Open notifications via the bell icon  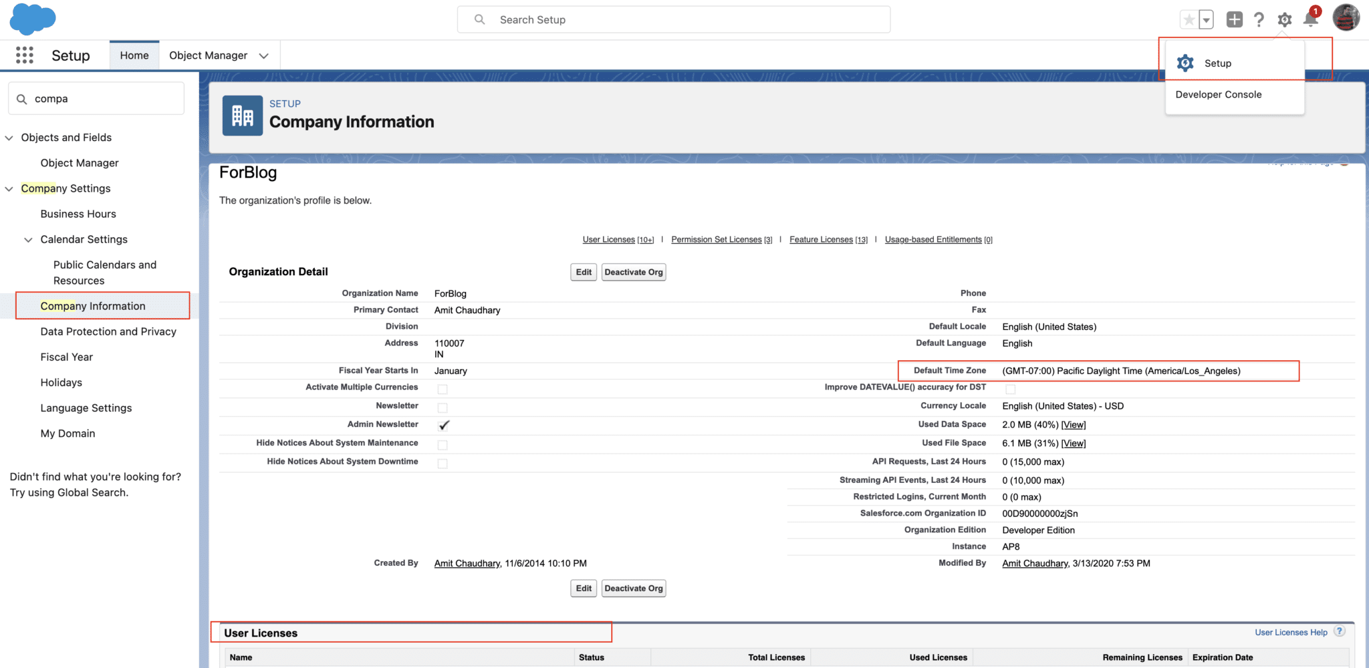[x=1310, y=19]
